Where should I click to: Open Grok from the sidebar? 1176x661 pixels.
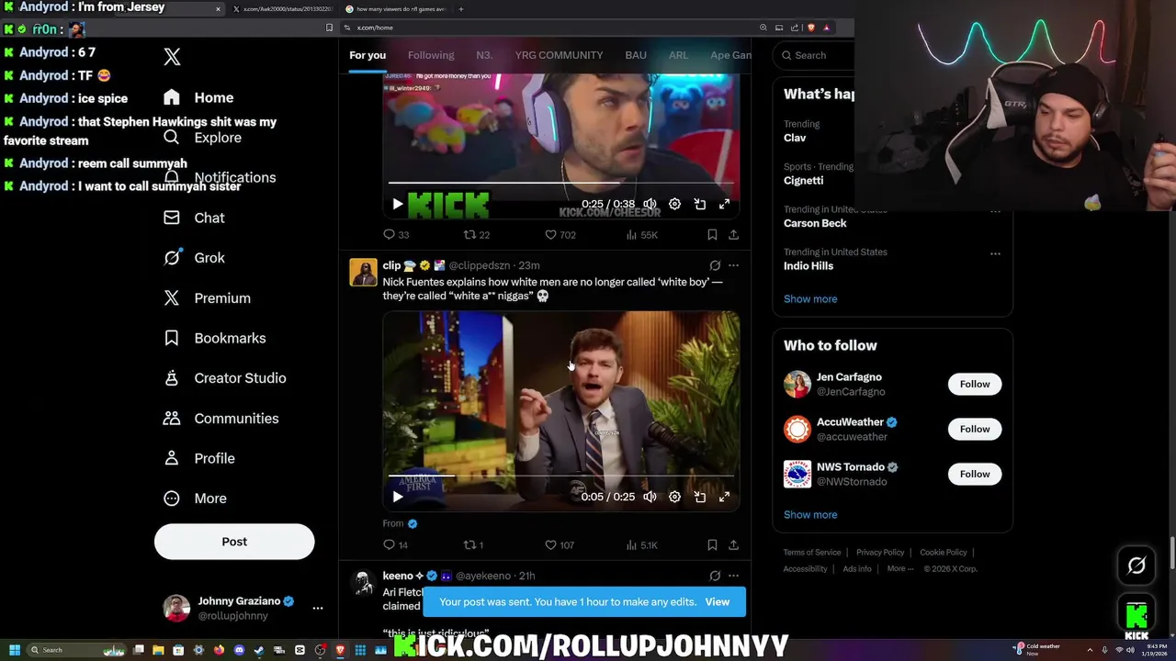pos(194,258)
